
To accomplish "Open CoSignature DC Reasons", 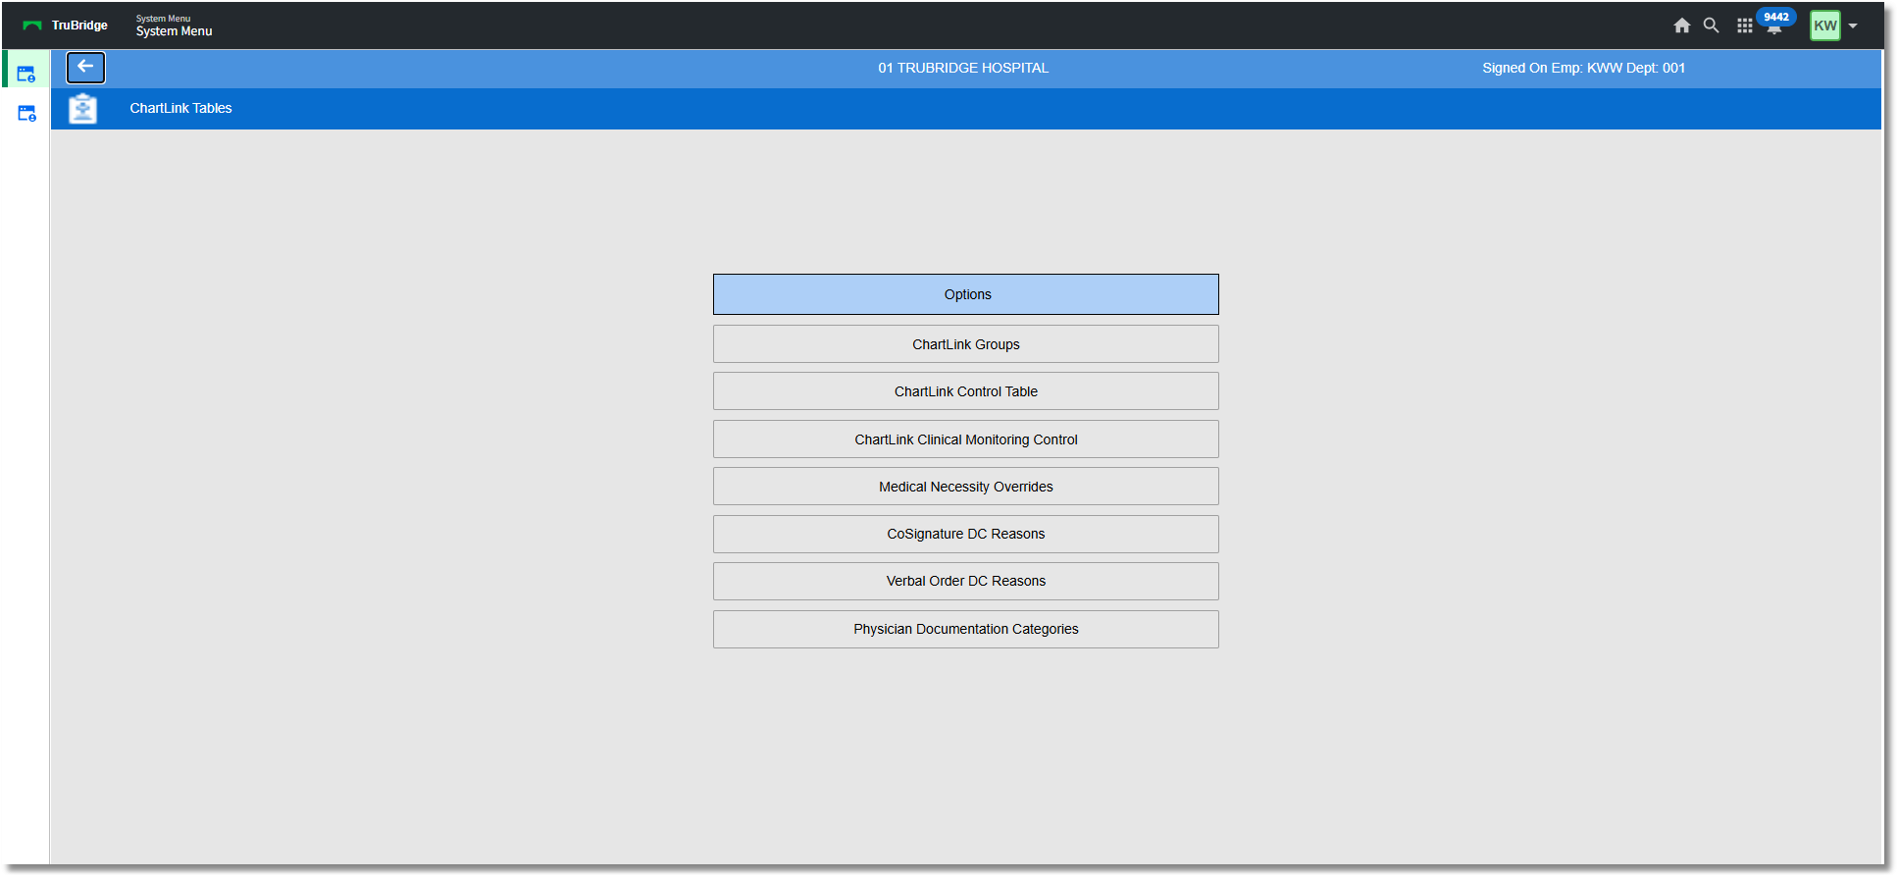I will pos(966,534).
